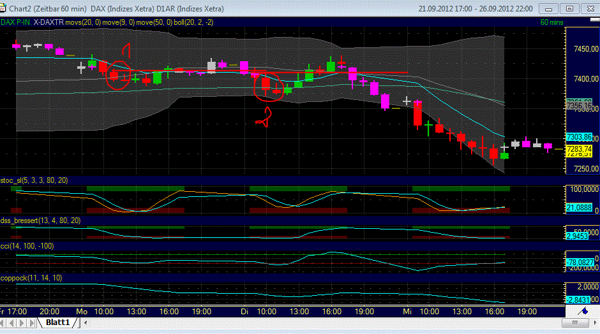
Task: Click the stoc_sl(5, 3, 3, 80, 20) panel label
Action: click(x=34, y=180)
